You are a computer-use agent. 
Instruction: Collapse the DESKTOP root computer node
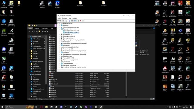[x=58, y=24]
